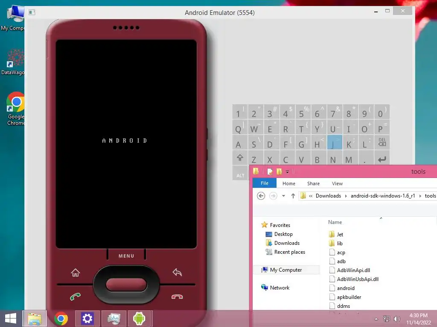Expand chevron after android-sdk-windows-1.6_r1 in address bar
Viewport: 437px width, 327px height.
tap(420, 196)
